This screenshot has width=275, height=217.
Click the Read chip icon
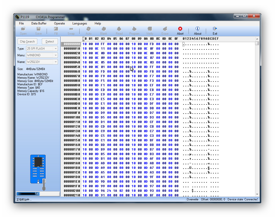(x=119, y=29)
